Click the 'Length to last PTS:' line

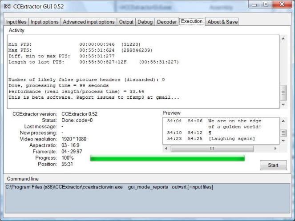point(93,62)
